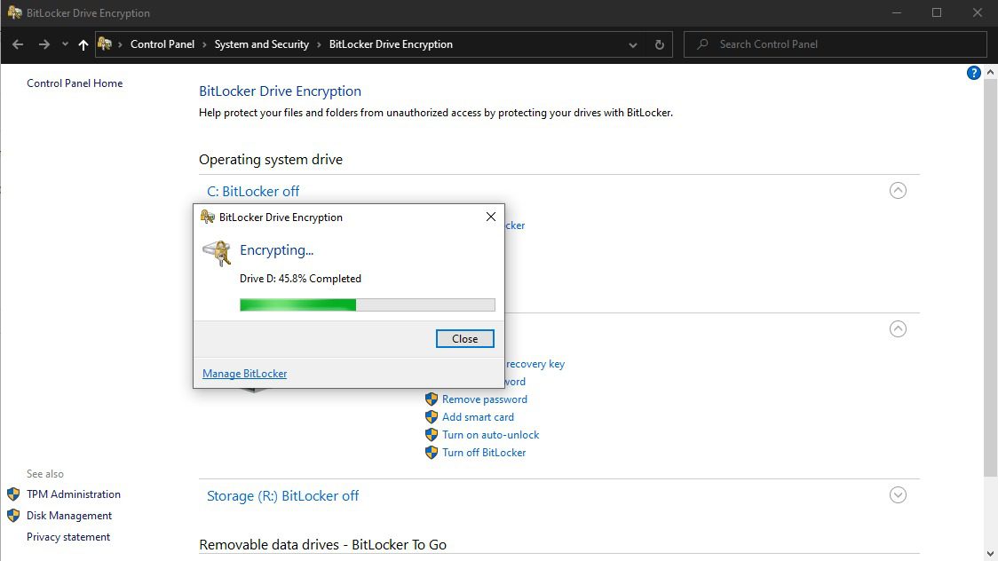The height and width of the screenshot is (561, 998).
Task: Collapse the C: BitLocker off section
Action: [898, 190]
